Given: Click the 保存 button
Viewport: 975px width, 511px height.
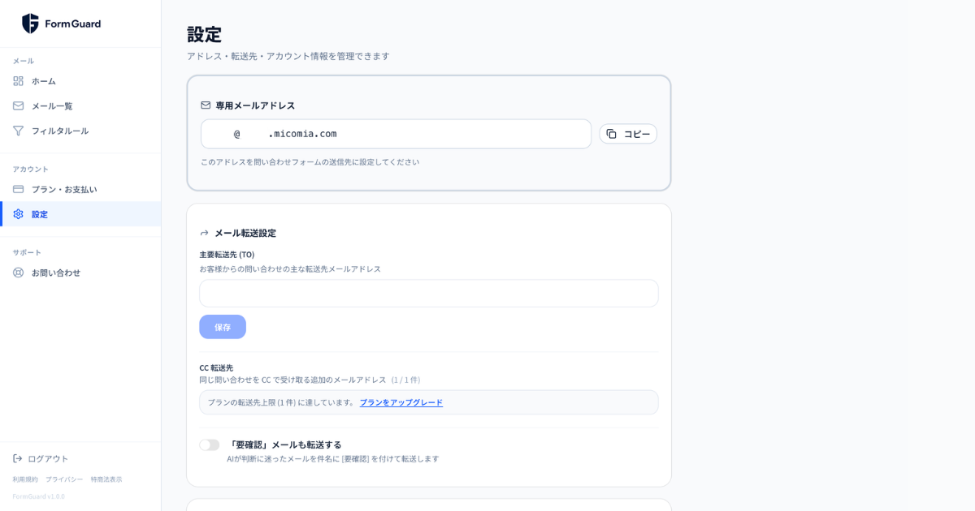Looking at the screenshot, I should [223, 327].
